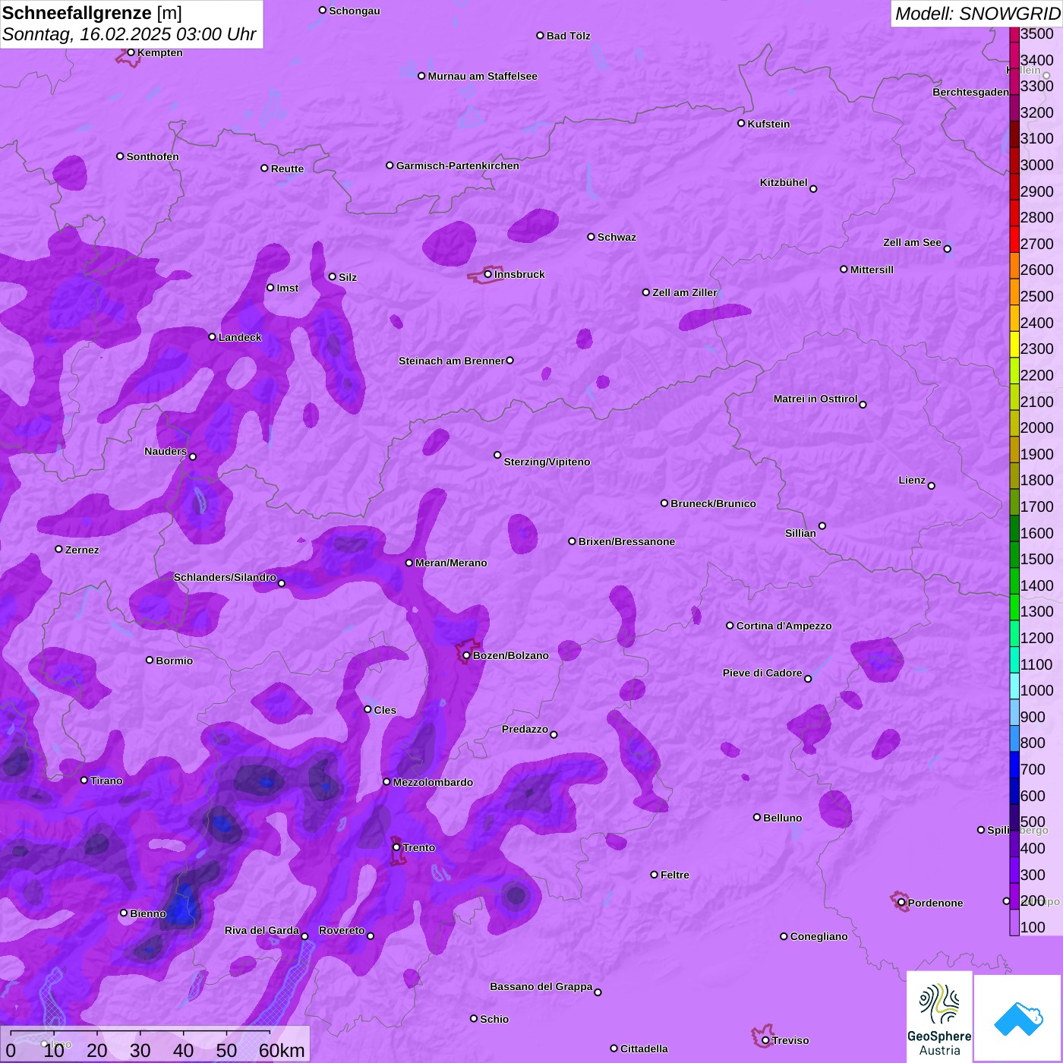Click the 'Pieve di Cadore' label

pos(762,673)
